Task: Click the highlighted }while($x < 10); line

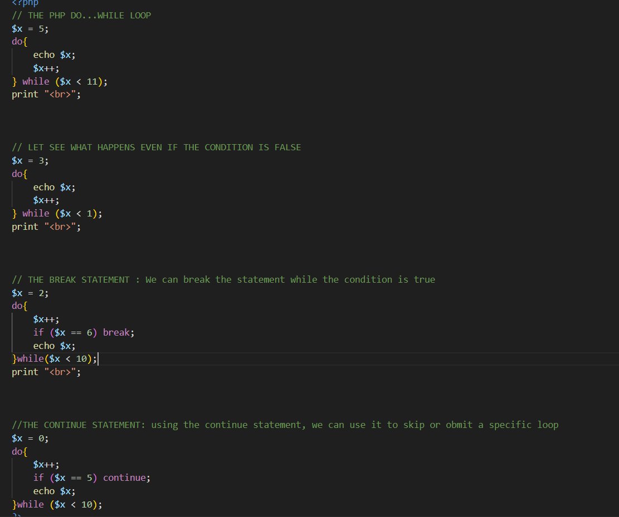Action: click(53, 358)
